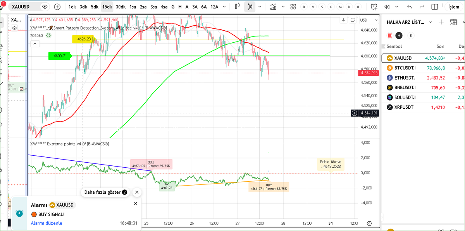Toggle the H watchlist filter circle
The width and height of the screenshot is (465, 231).
pyautogui.click(x=399, y=35)
